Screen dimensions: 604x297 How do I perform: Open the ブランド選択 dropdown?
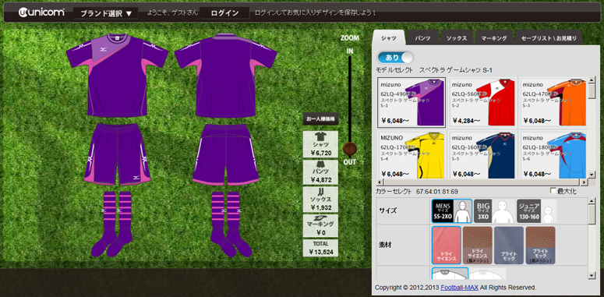105,13
